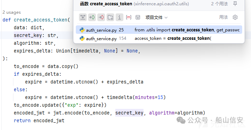
Task: Pin the create_access_token usages popup
Action: 235,4
